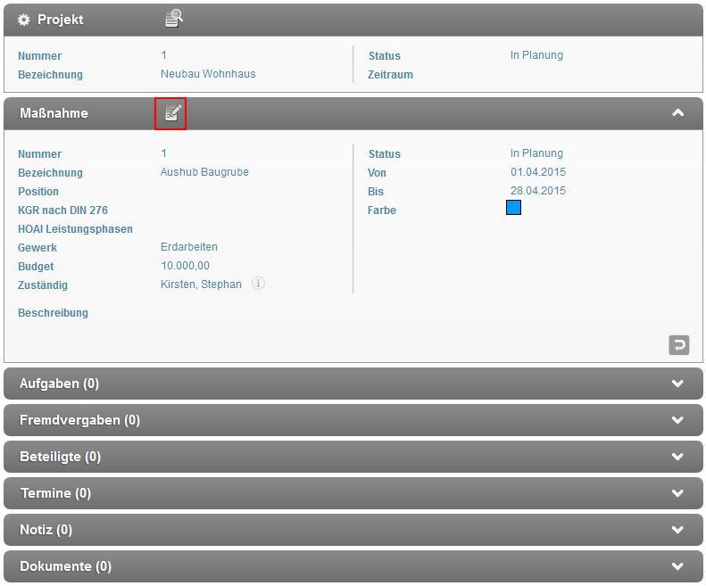The image size is (706, 586).
Task: Click the Von date 01.04.2015
Action: pyautogui.click(x=538, y=172)
